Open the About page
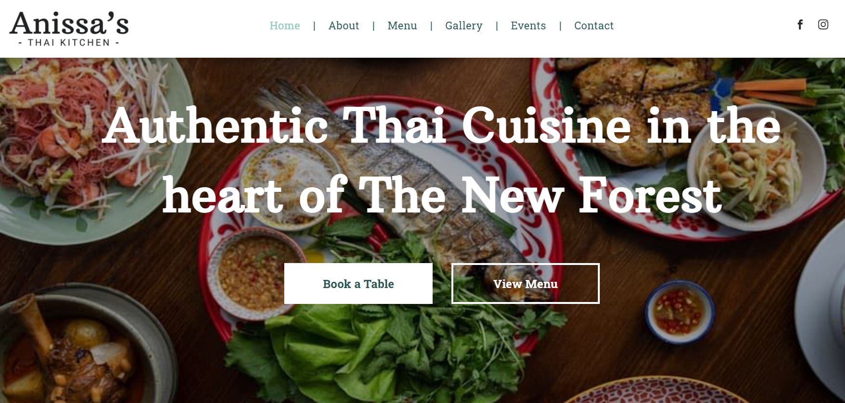 344,25
